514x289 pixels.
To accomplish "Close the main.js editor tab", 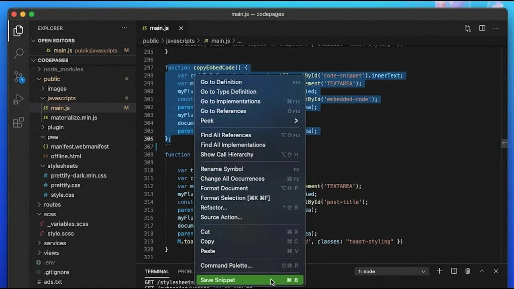I will (181, 28).
